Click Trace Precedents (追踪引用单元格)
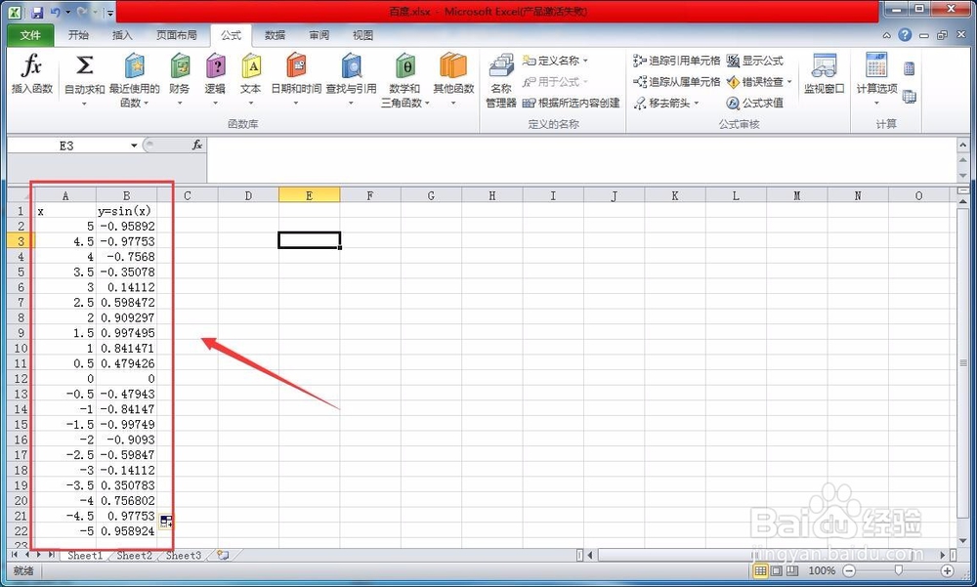Viewport: 977px width, 587px height. (676, 61)
